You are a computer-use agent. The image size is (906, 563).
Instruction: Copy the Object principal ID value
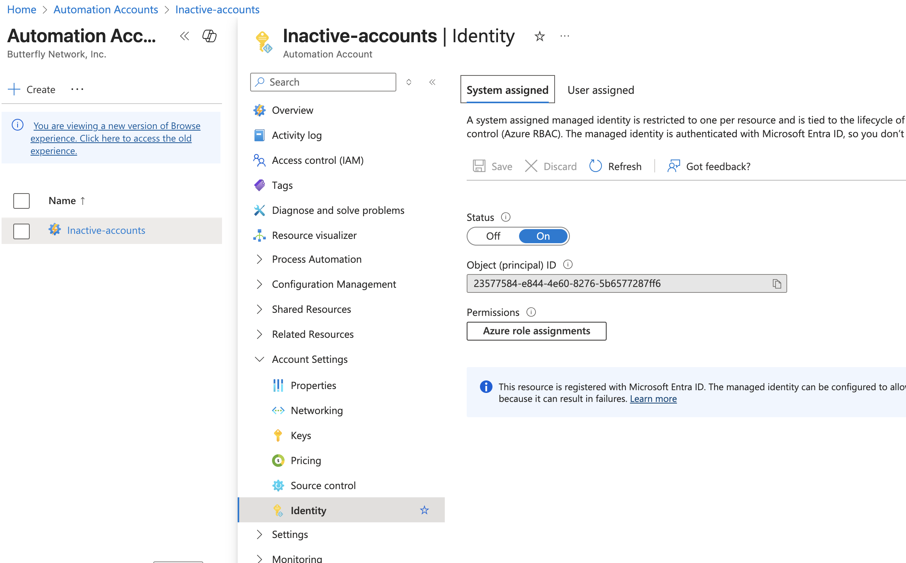click(777, 284)
